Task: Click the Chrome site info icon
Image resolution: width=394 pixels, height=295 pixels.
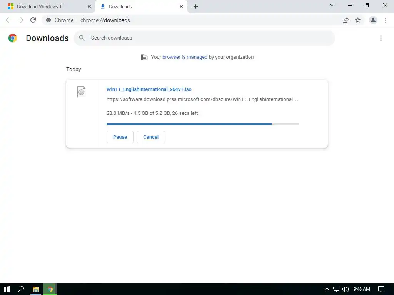Action: [48, 20]
